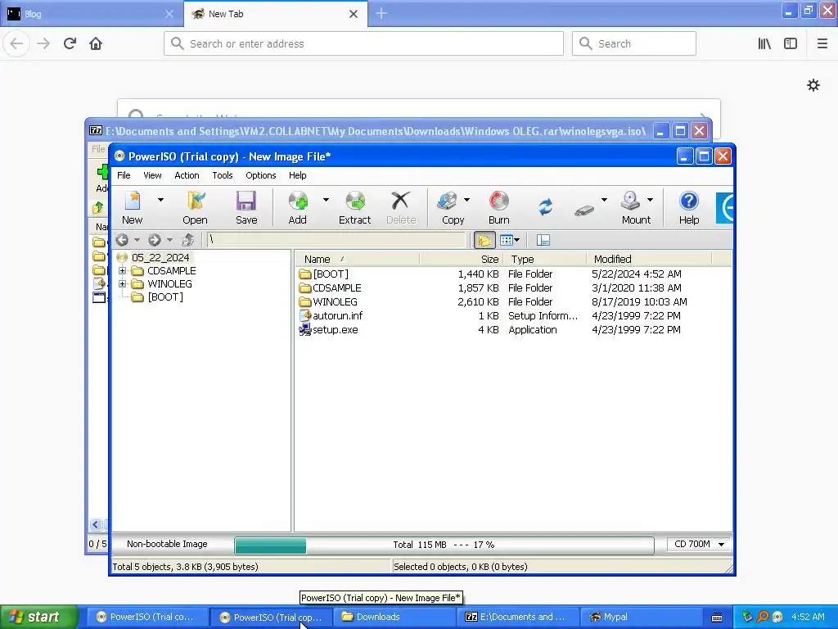Click the image capacity progress bar
The width and height of the screenshot is (838, 629).
tap(444, 545)
